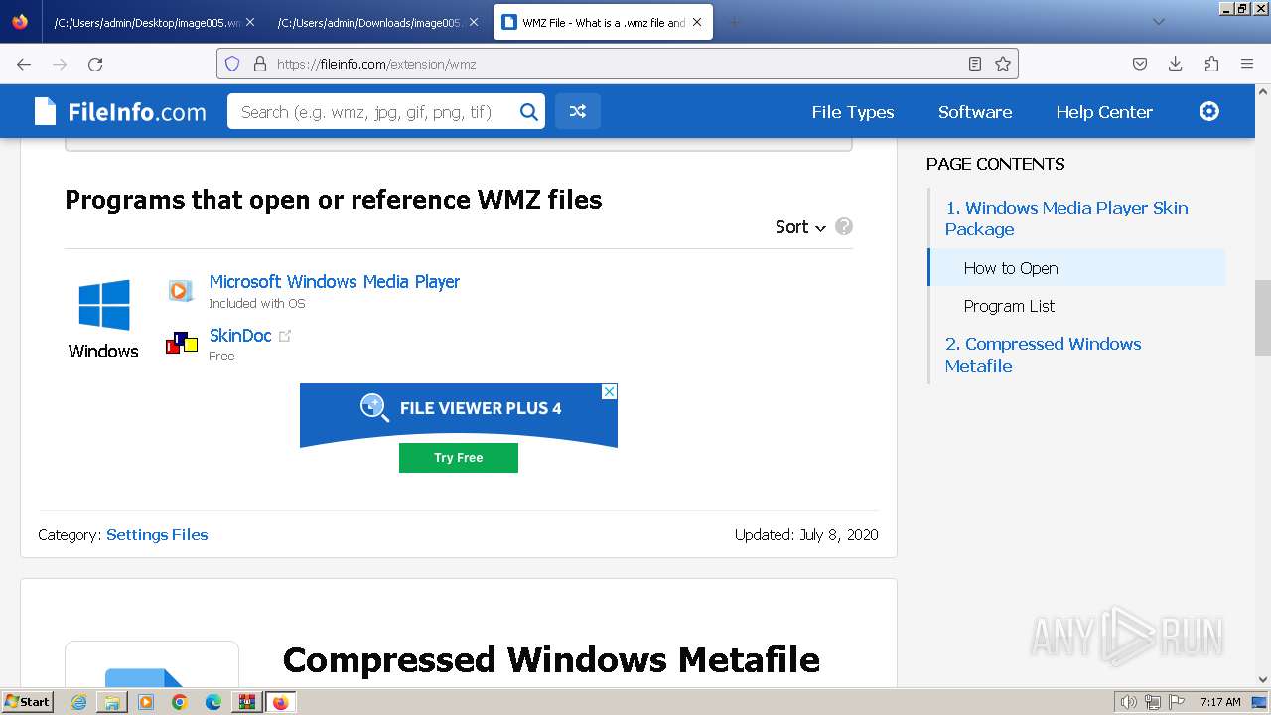Click the Windows Start button
The width and height of the screenshot is (1271, 715).
[x=27, y=702]
